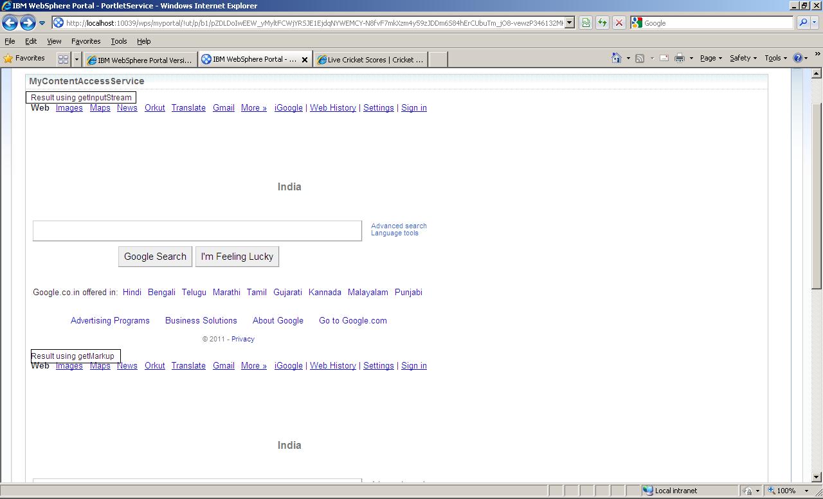The image size is (823, 499).
Task: Close the active IBM WebSphere Portal tab
Action: click(x=305, y=60)
